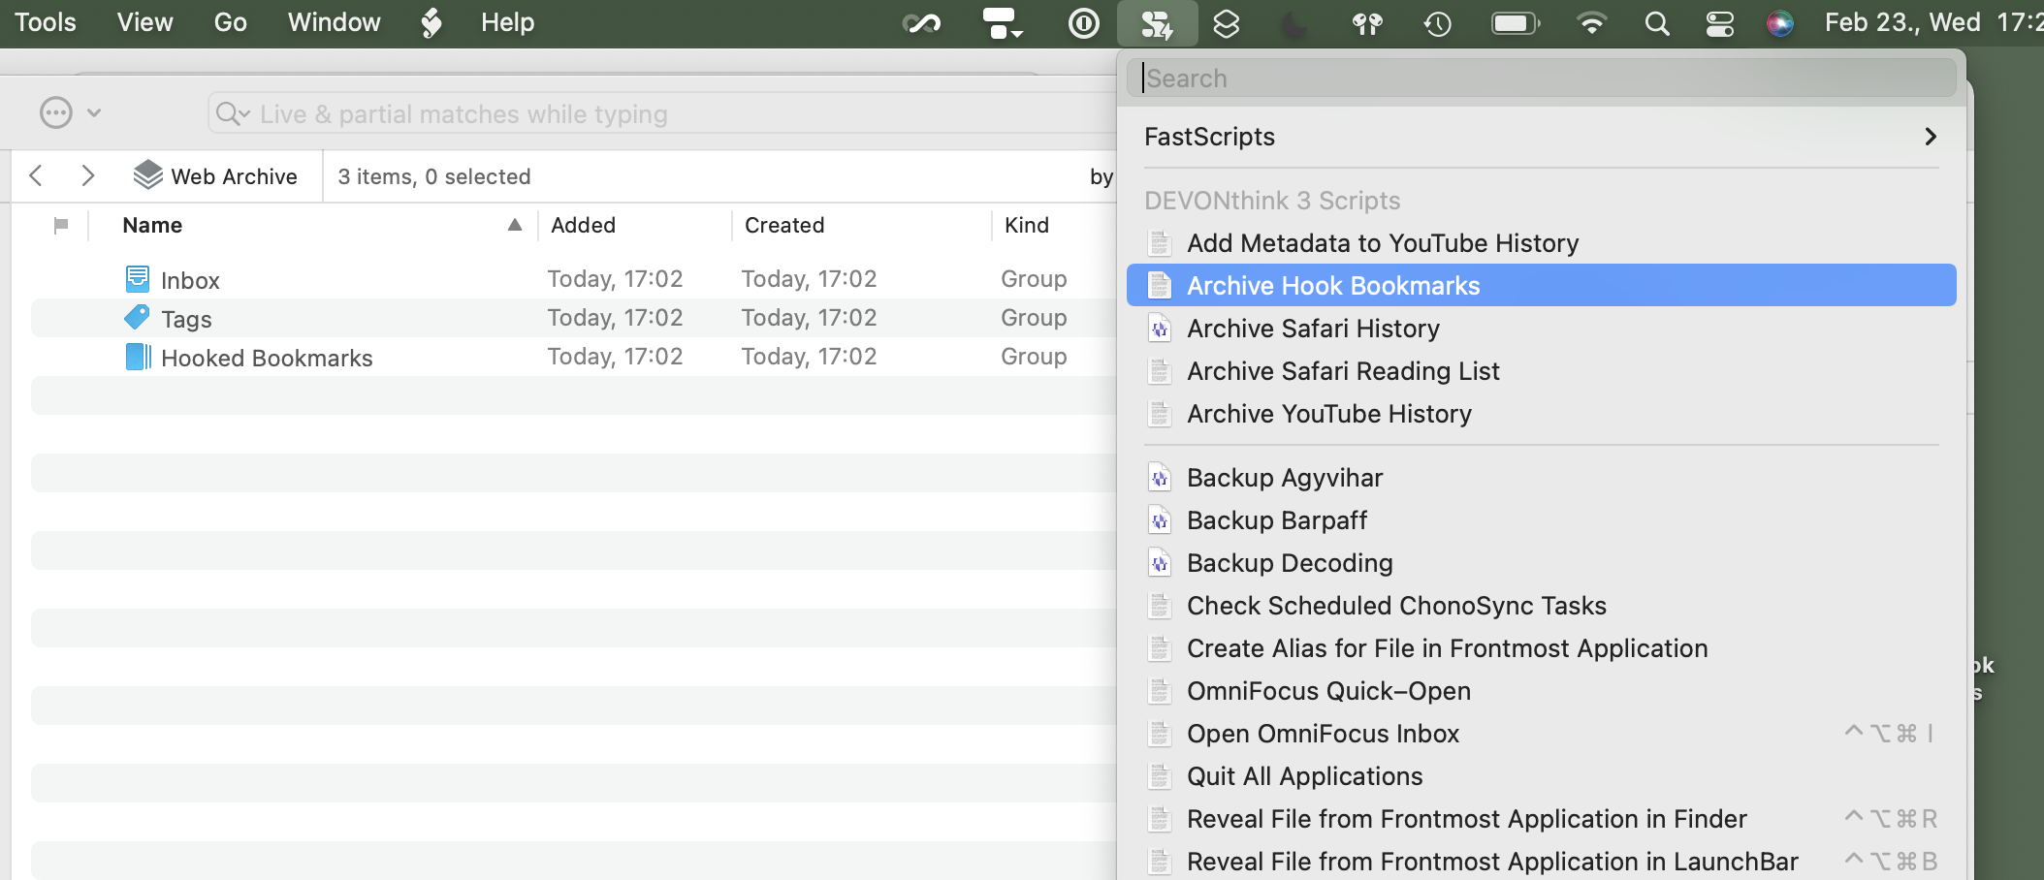Run Archive Safari History script

tap(1542, 329)
